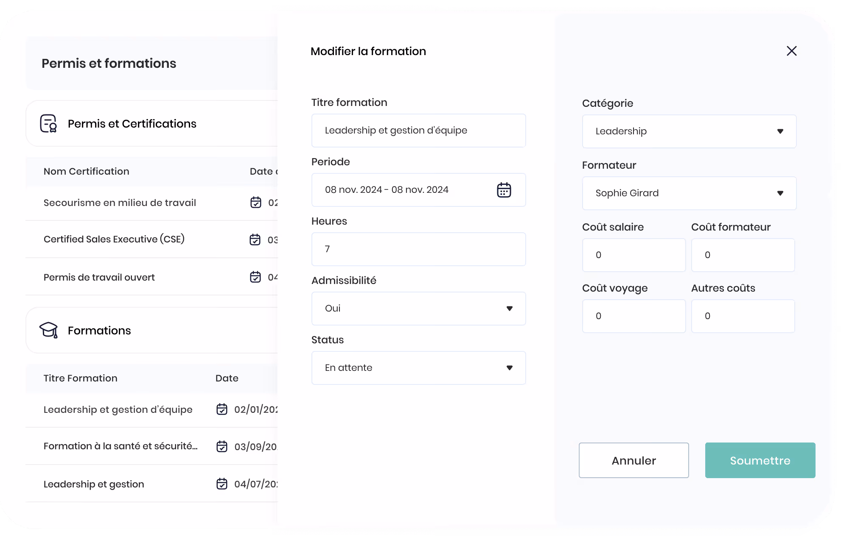The width and height of the screenshot is (841, 540).
Task: Select the Leadership et gestion row in Formations
Action: click(x=151, y=484)
